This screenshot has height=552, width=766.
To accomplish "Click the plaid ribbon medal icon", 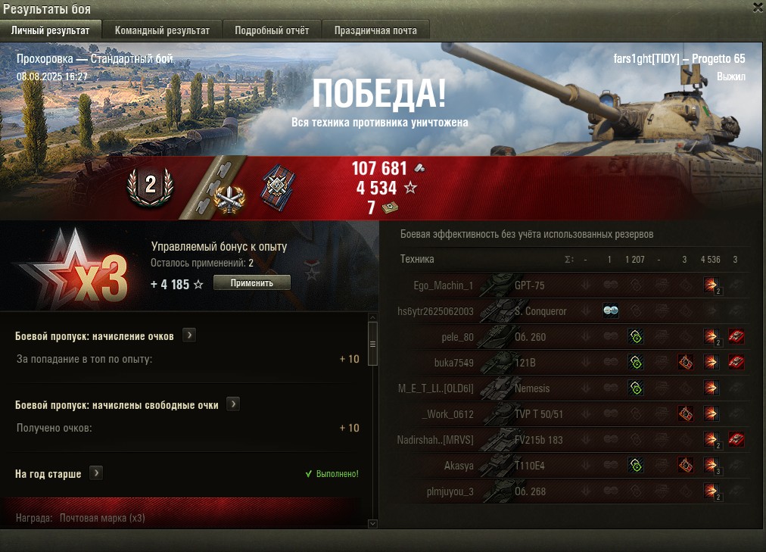I will [278, 188].
